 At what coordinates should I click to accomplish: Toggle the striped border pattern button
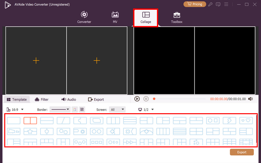pyautogui.click(x=82, y=110)
